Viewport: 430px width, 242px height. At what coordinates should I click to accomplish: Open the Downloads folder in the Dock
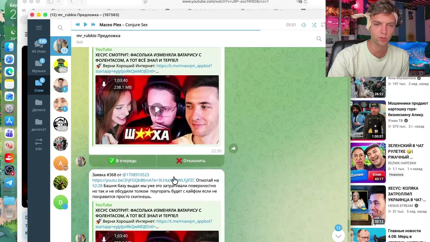9,201
